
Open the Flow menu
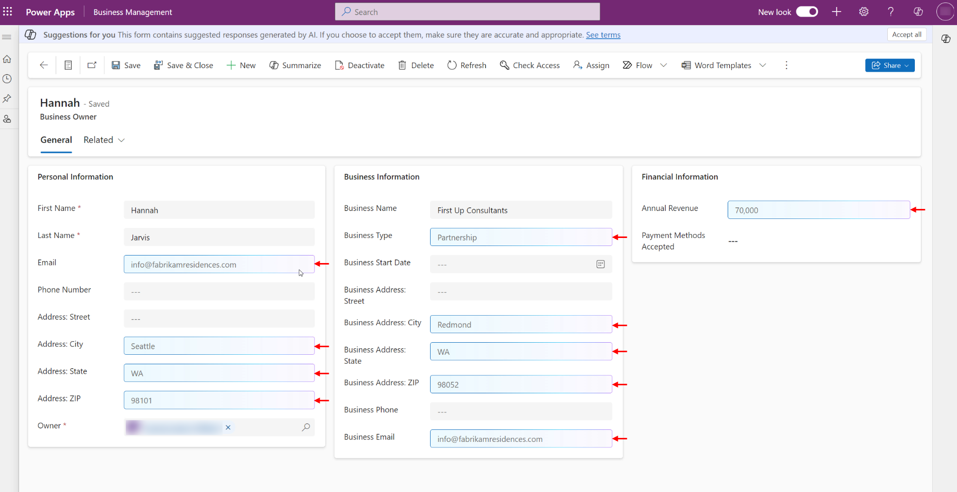pyautogui.click(x=637, y=65)
